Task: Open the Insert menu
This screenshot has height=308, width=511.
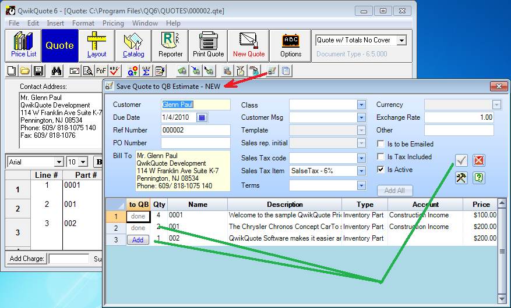Action: coord(55,23)
